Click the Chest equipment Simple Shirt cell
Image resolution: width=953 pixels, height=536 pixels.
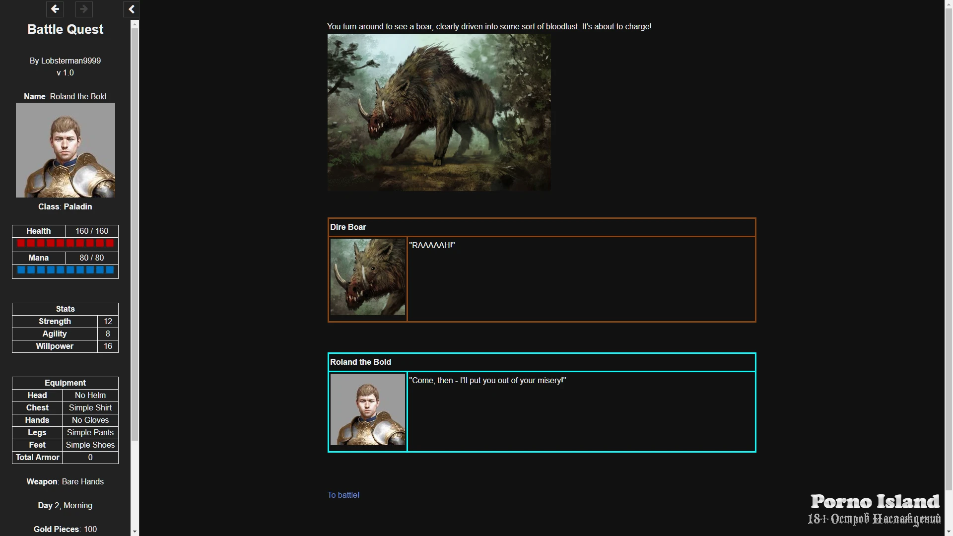[90, 408]
